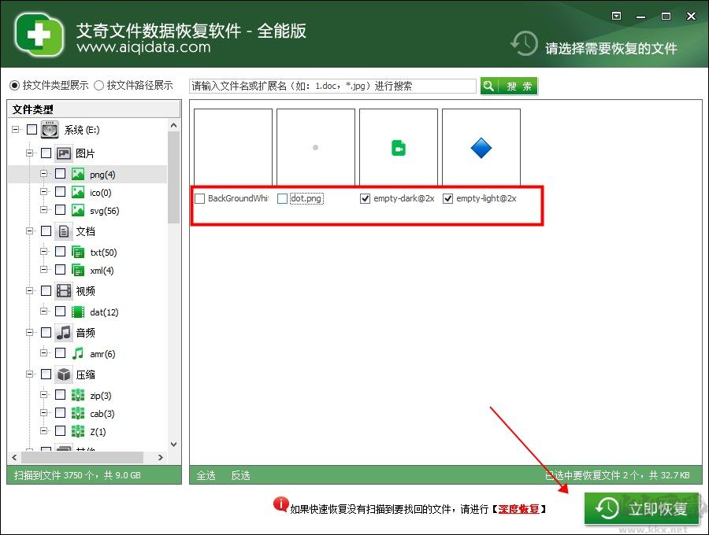Image resolution: width=709 pixels, height=535 pixels.
Task: Click the zip archive type icon
Action: point(76,395)
